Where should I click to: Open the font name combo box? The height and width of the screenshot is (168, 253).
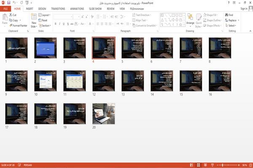(63, 16)
